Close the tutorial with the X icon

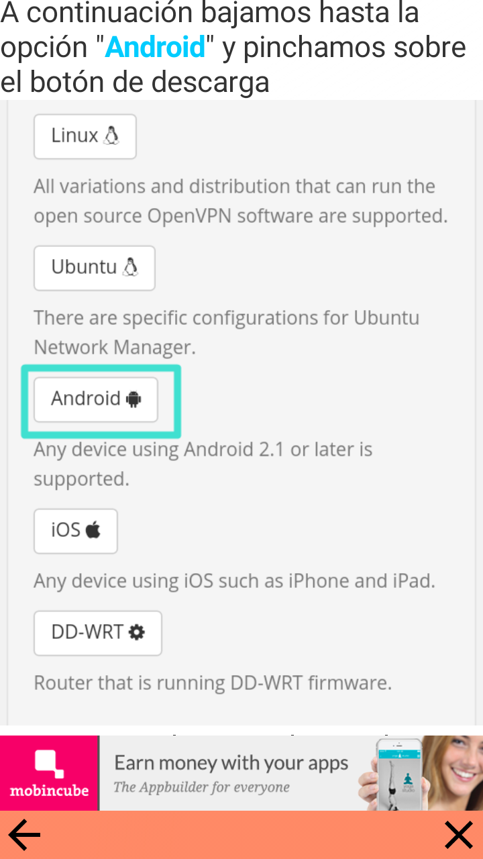pos(459,836)
